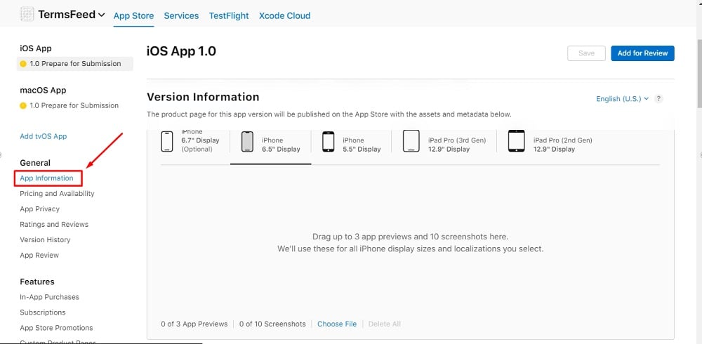Click the screenshot drop zone text
Screen dimensions: 702x344
411,243
